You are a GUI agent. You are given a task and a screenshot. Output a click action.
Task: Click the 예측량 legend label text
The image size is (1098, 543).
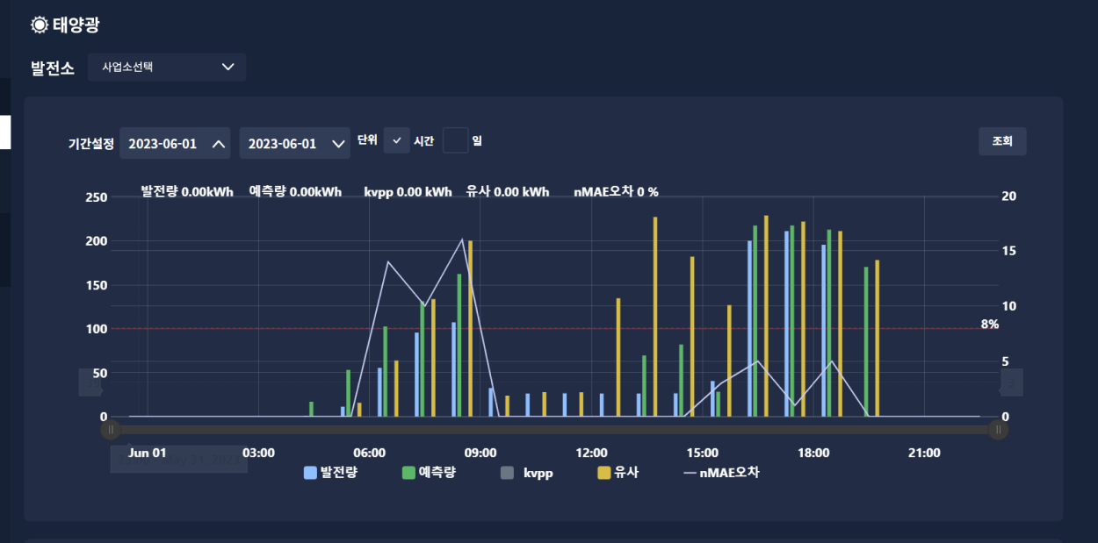tap(437, 473)
